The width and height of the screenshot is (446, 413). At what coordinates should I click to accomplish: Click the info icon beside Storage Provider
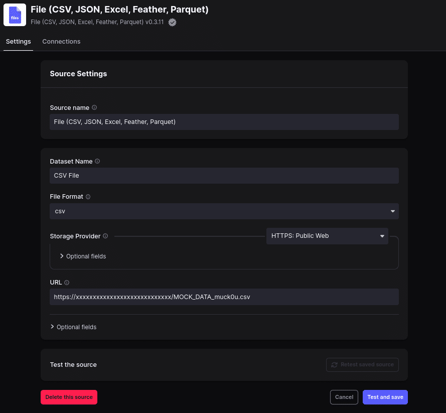pyautogui.click(x=105, y=236)
